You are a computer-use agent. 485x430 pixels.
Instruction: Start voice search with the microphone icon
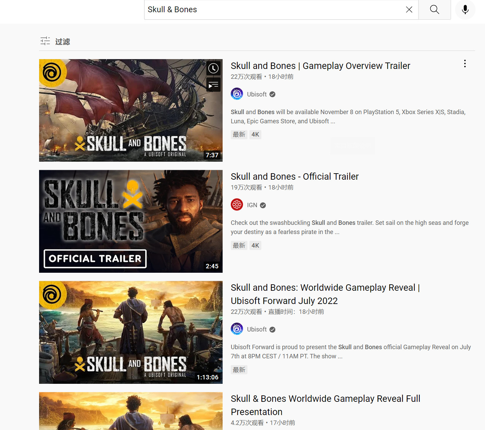(x=465, y=10)
